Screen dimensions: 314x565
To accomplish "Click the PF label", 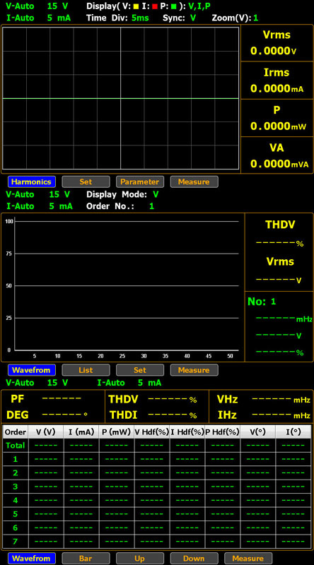I will pyautogui.click(x=17, y=399).
